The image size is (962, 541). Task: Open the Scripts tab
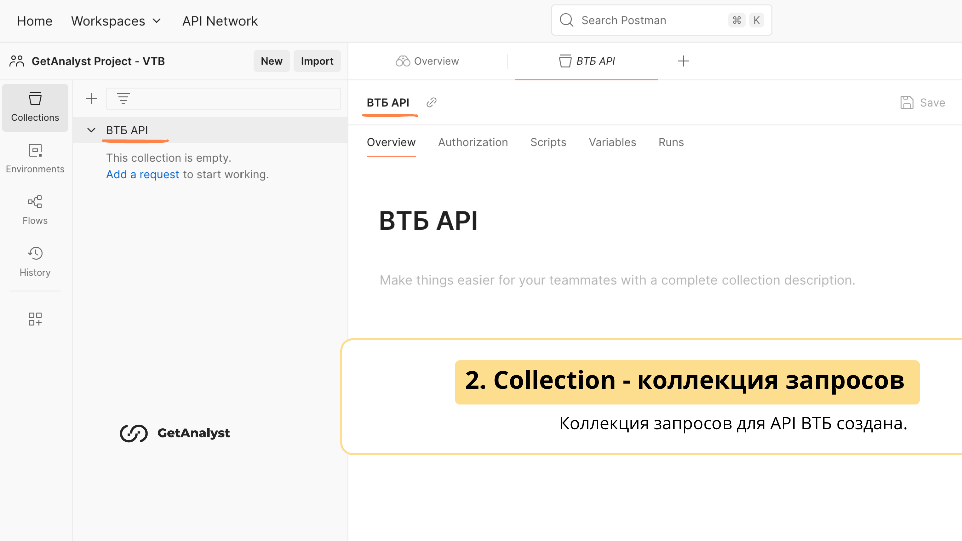coord(548,142)
